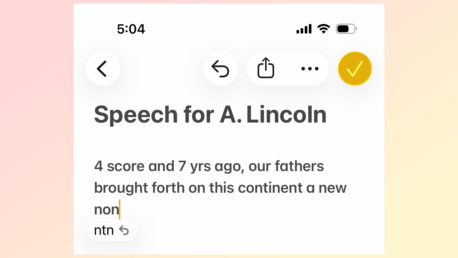Screen dimensions: 458x258
Task: Go back using the left chevron
Action: click(x=103, y=69)
